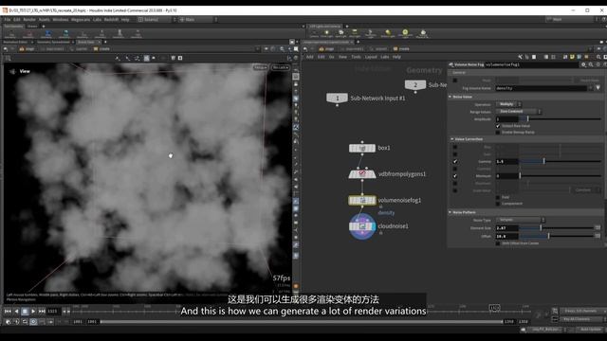
Task: Switch to the Geometry Spreadsheet tab
Action: tap(53, 42)
